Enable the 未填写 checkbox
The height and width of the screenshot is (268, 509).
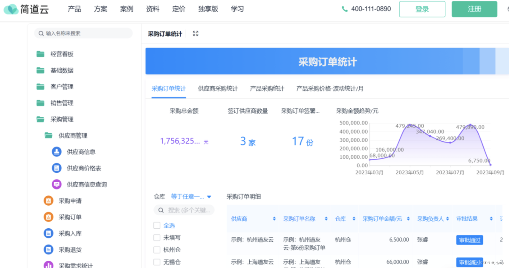(x=157, y=238)
